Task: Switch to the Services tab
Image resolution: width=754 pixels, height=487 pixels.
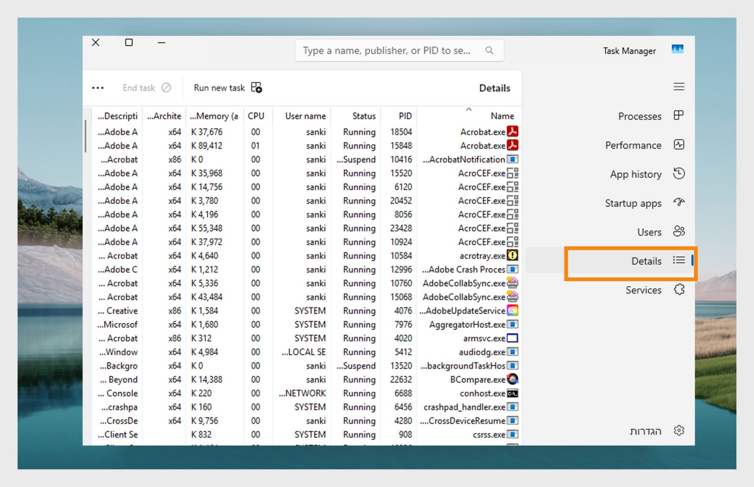Action: click(643, 290)
